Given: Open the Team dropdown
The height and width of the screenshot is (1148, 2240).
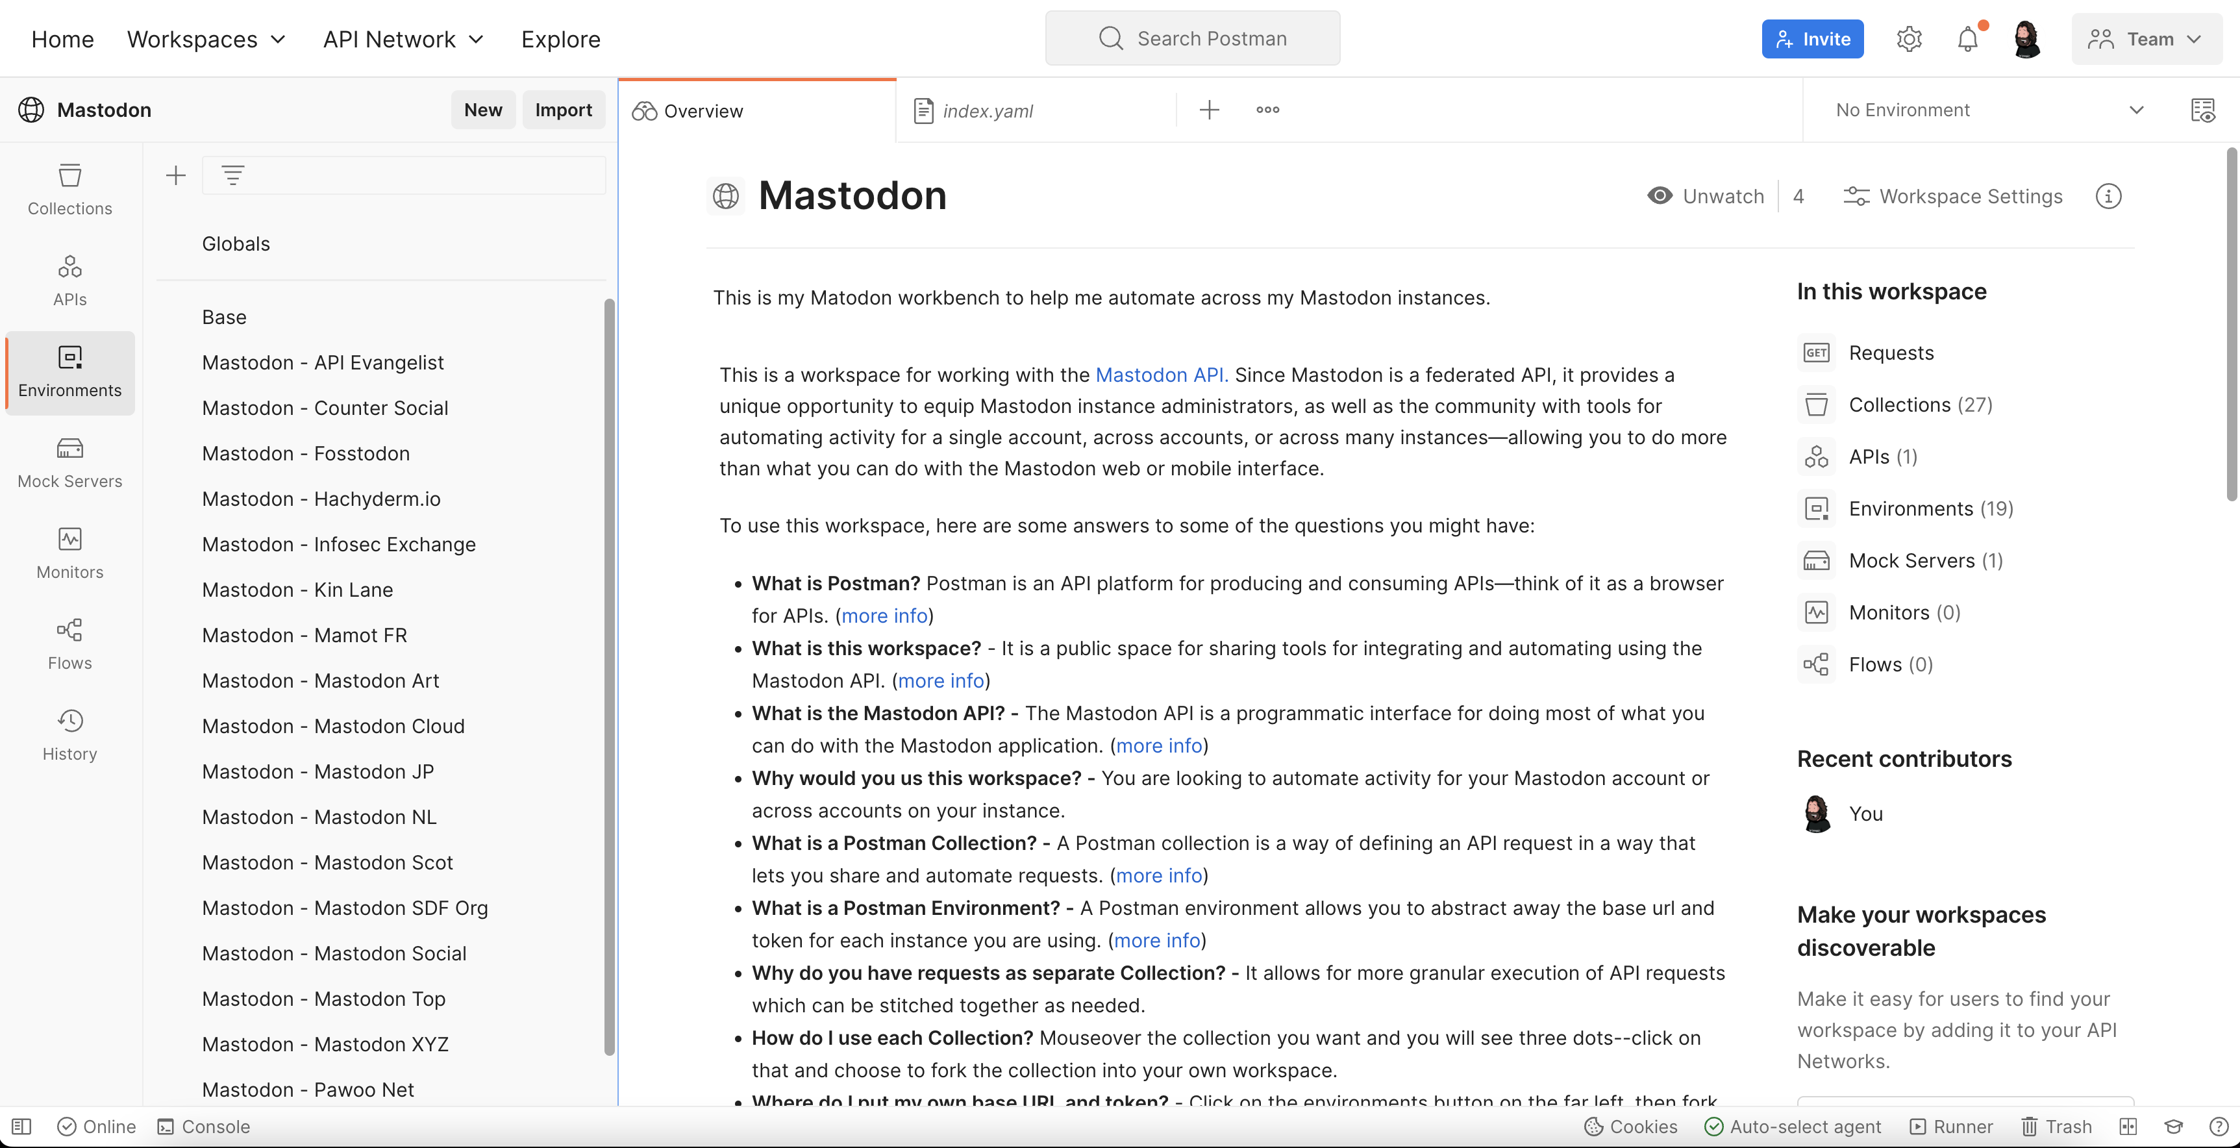Looking at the screenshot, I should [x=2146, y=39].
